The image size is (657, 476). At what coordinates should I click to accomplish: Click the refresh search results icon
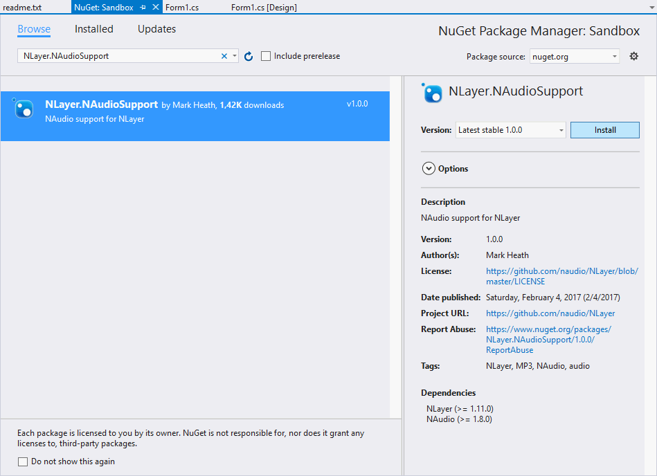(x=248, y=56)
